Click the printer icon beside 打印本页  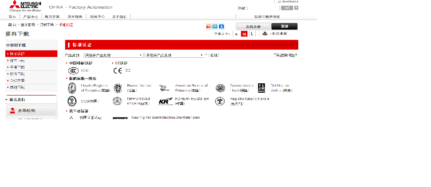265,34
